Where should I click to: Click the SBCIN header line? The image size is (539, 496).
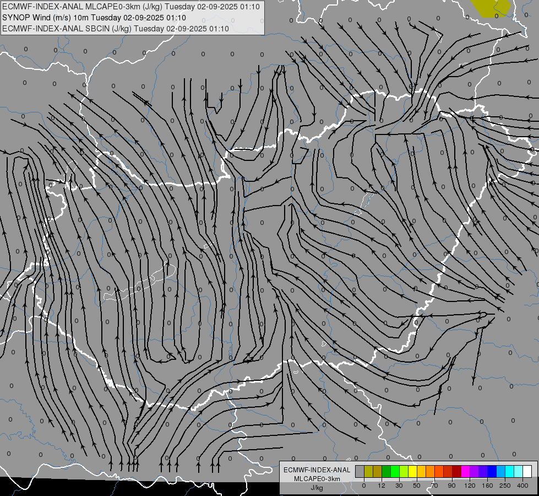(x=116, y=29)
